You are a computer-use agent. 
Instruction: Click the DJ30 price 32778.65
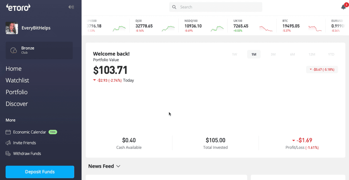pos(144,26)
